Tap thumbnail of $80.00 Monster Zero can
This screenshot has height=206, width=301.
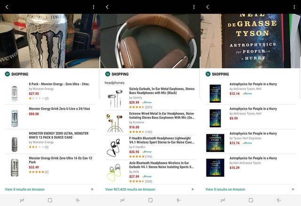tap(15, 118)
